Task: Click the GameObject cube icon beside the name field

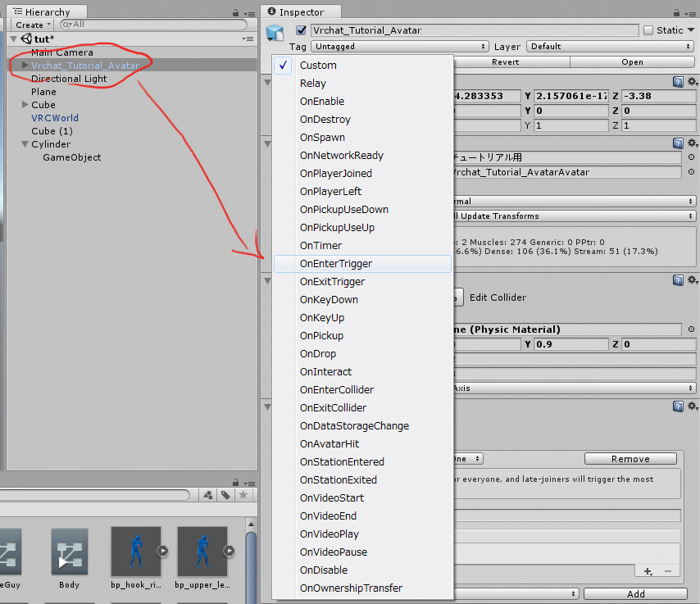Action: click(275, 33)
